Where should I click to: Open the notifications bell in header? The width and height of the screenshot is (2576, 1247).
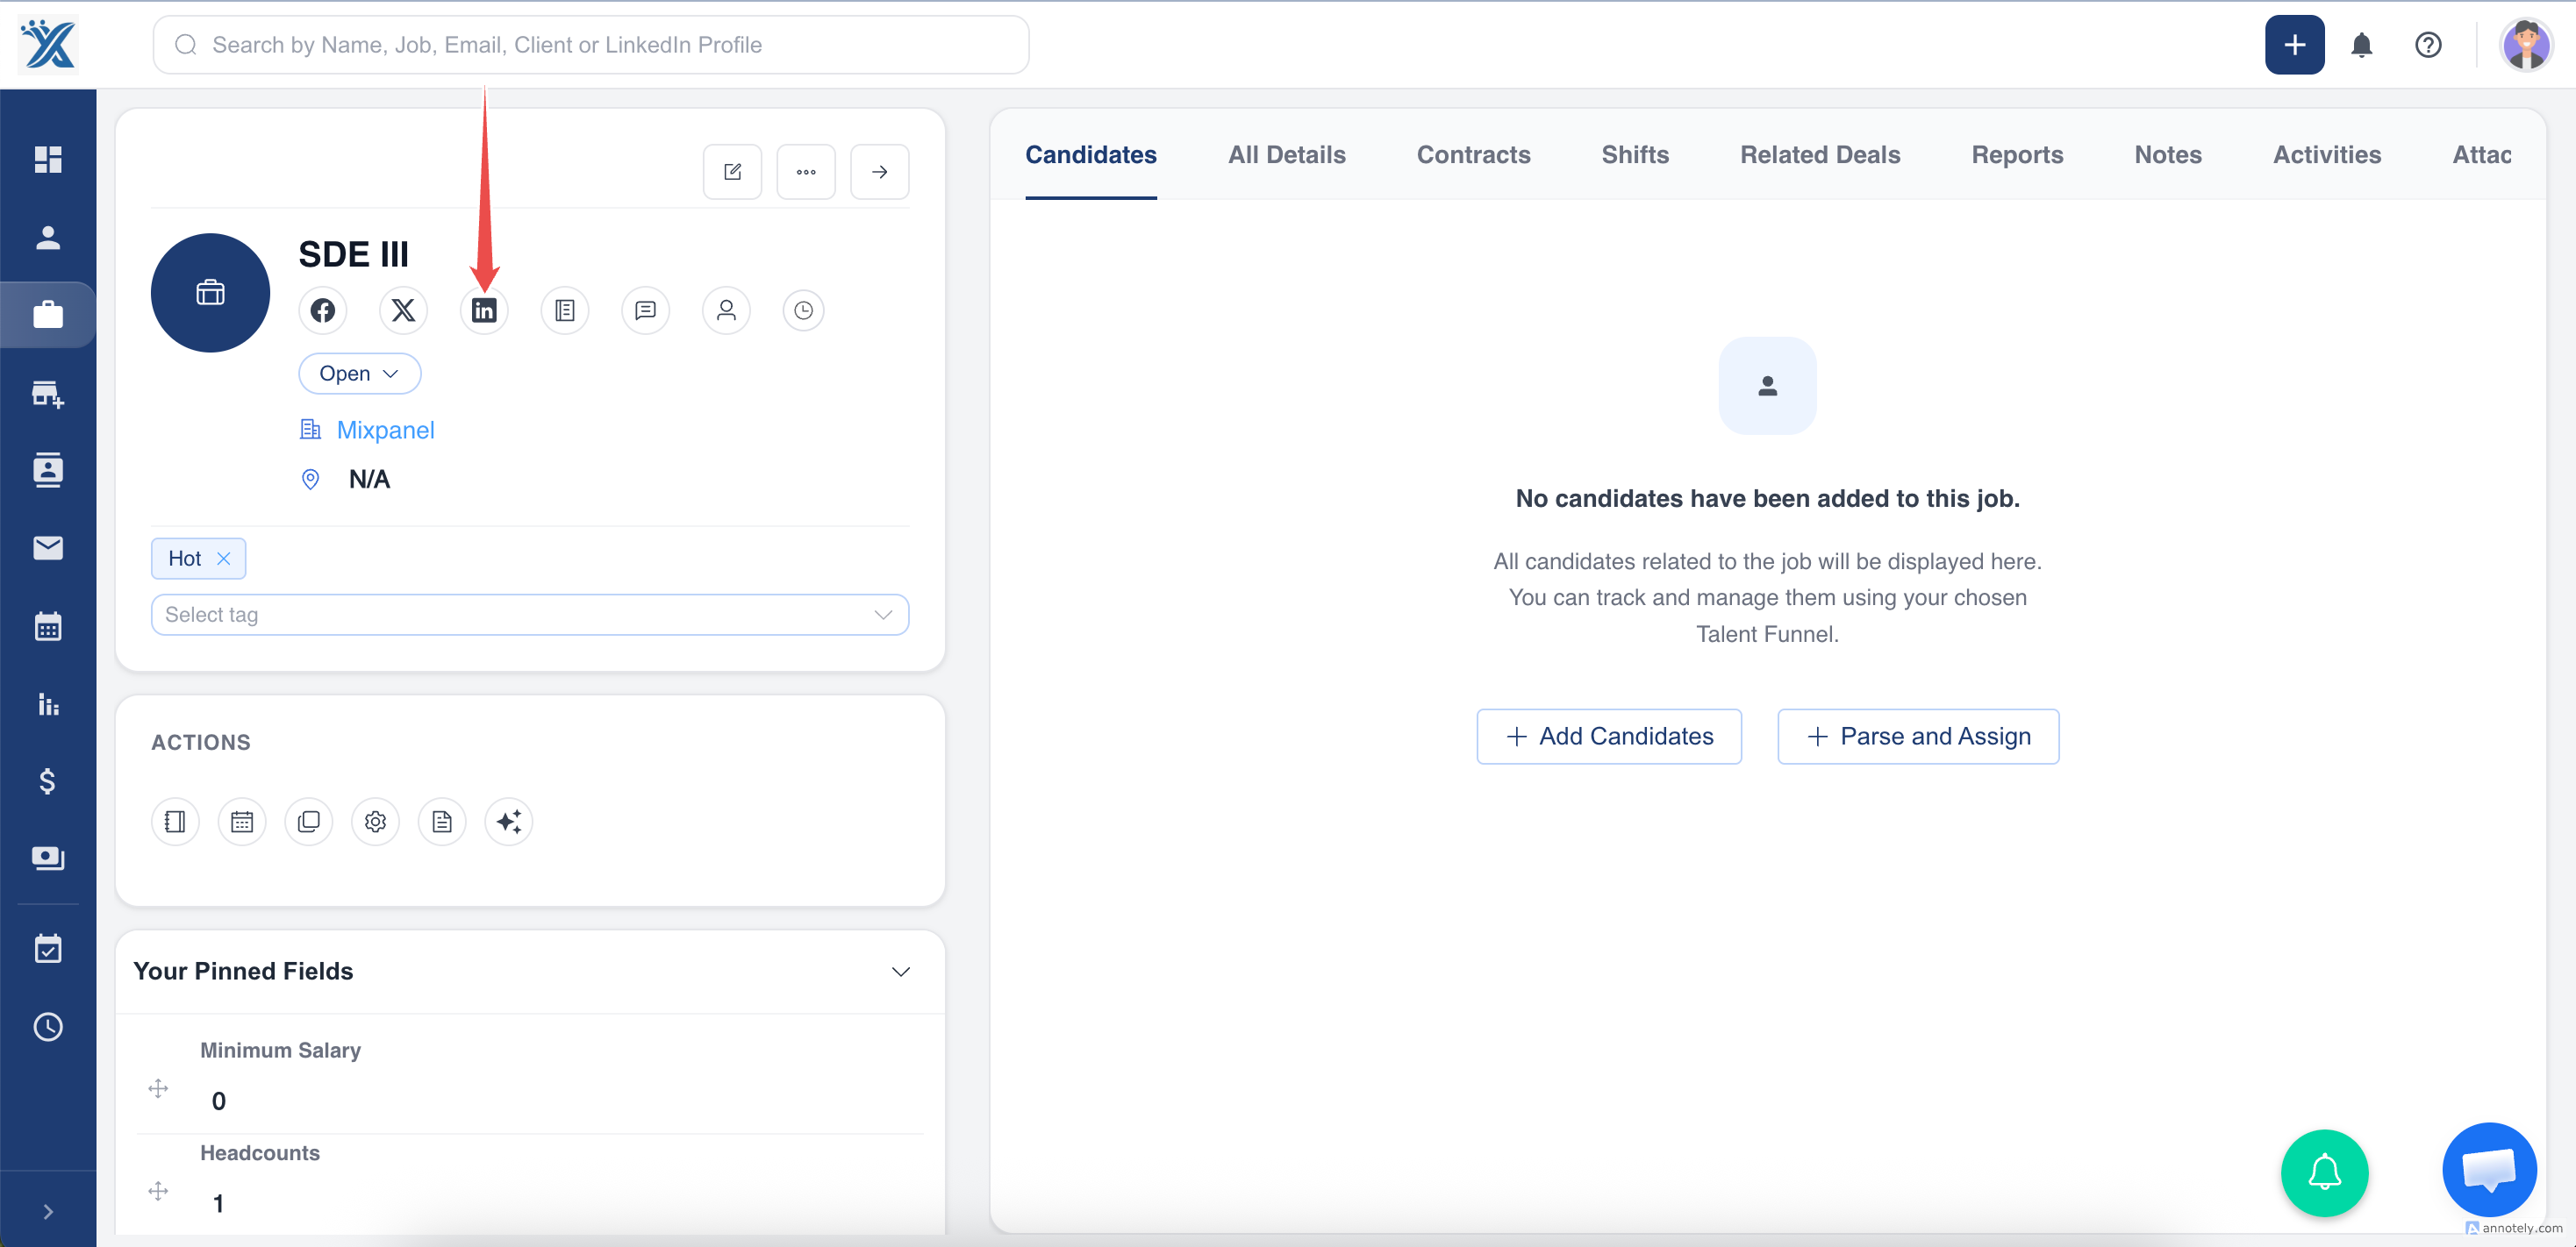pos(2361,45)
